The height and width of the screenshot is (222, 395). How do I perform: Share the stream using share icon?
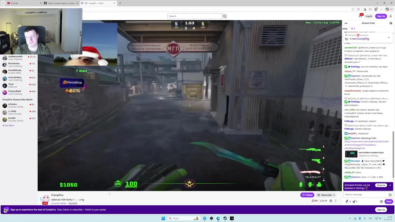coord(331,201)
